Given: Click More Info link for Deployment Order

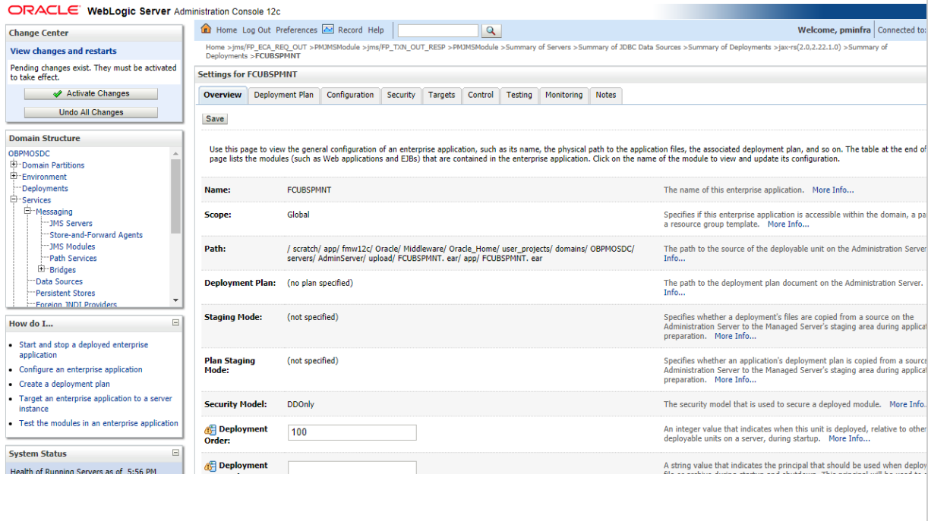Looking at the screenshot, I should tap(849, 438).
